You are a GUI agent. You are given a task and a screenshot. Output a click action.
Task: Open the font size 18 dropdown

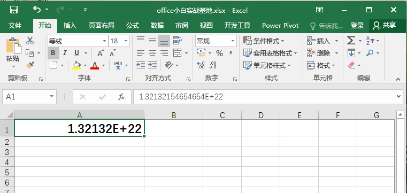coord(126,41)
